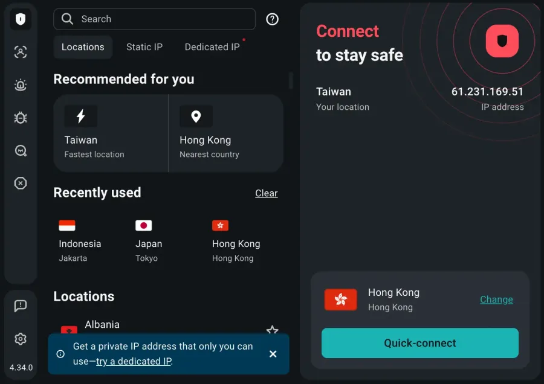Click inside the Search field
544x384 pixels.
154,19
